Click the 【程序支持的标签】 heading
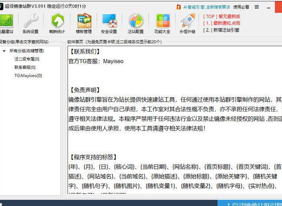Viewport: 282px width, 206px height. tap(93, 157)
